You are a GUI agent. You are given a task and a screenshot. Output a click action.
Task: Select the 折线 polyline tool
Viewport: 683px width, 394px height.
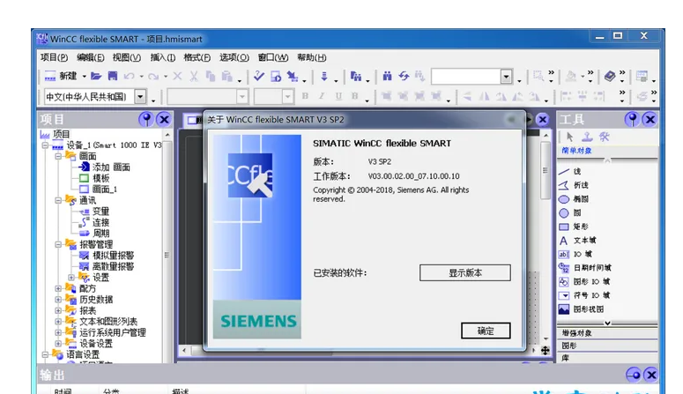[x=573, y=185]
